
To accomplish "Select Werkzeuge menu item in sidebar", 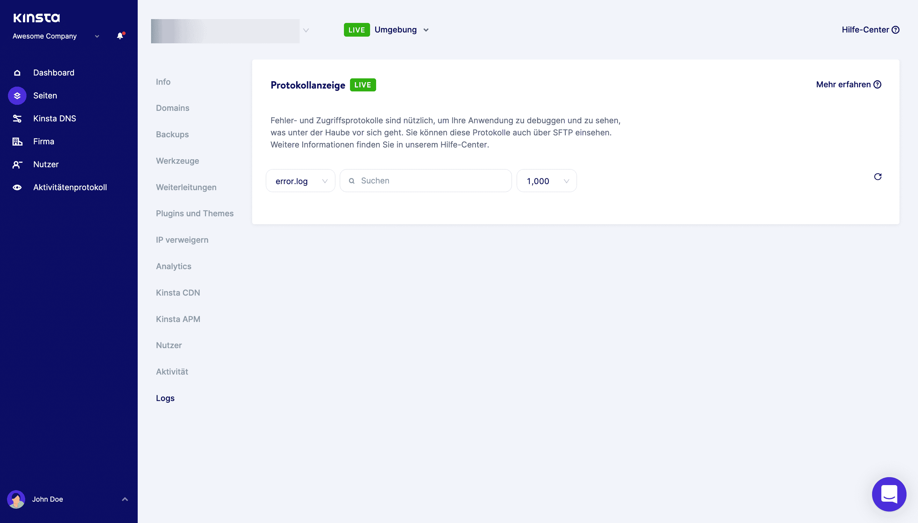I will pyautogui.click(x=177, y=161).
